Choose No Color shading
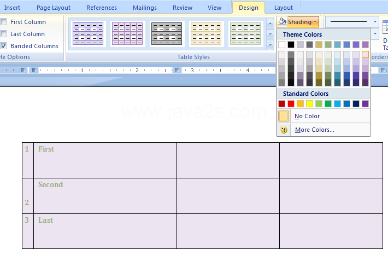388x255 pixels. [324, 116]
